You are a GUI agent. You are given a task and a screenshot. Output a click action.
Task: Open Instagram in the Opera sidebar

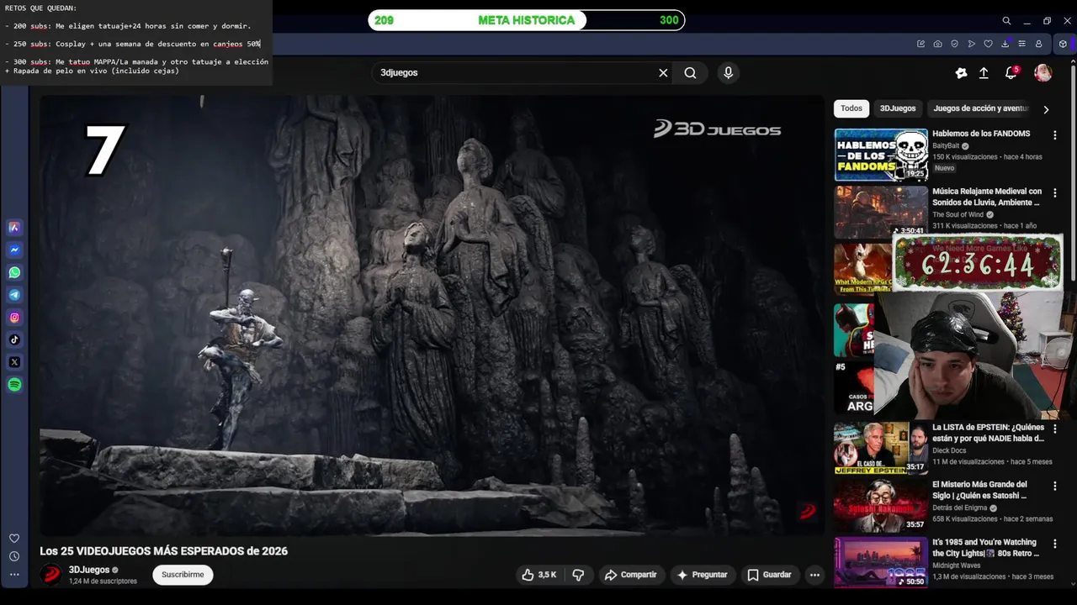(x=14, y=318)
